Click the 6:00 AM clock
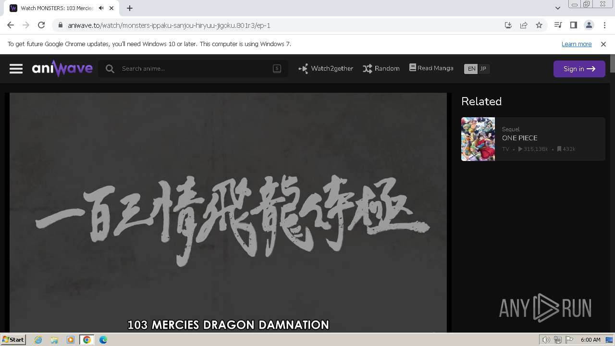The height and width of the screenshot is (346, 615). point(590,340)
